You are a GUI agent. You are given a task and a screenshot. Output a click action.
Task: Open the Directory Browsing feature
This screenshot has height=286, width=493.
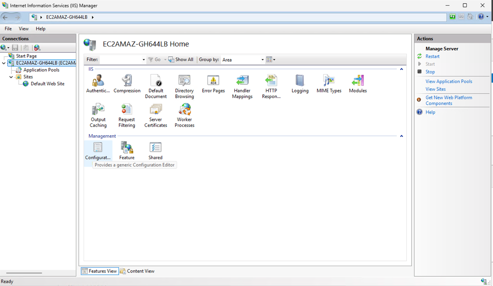(184, 83)
